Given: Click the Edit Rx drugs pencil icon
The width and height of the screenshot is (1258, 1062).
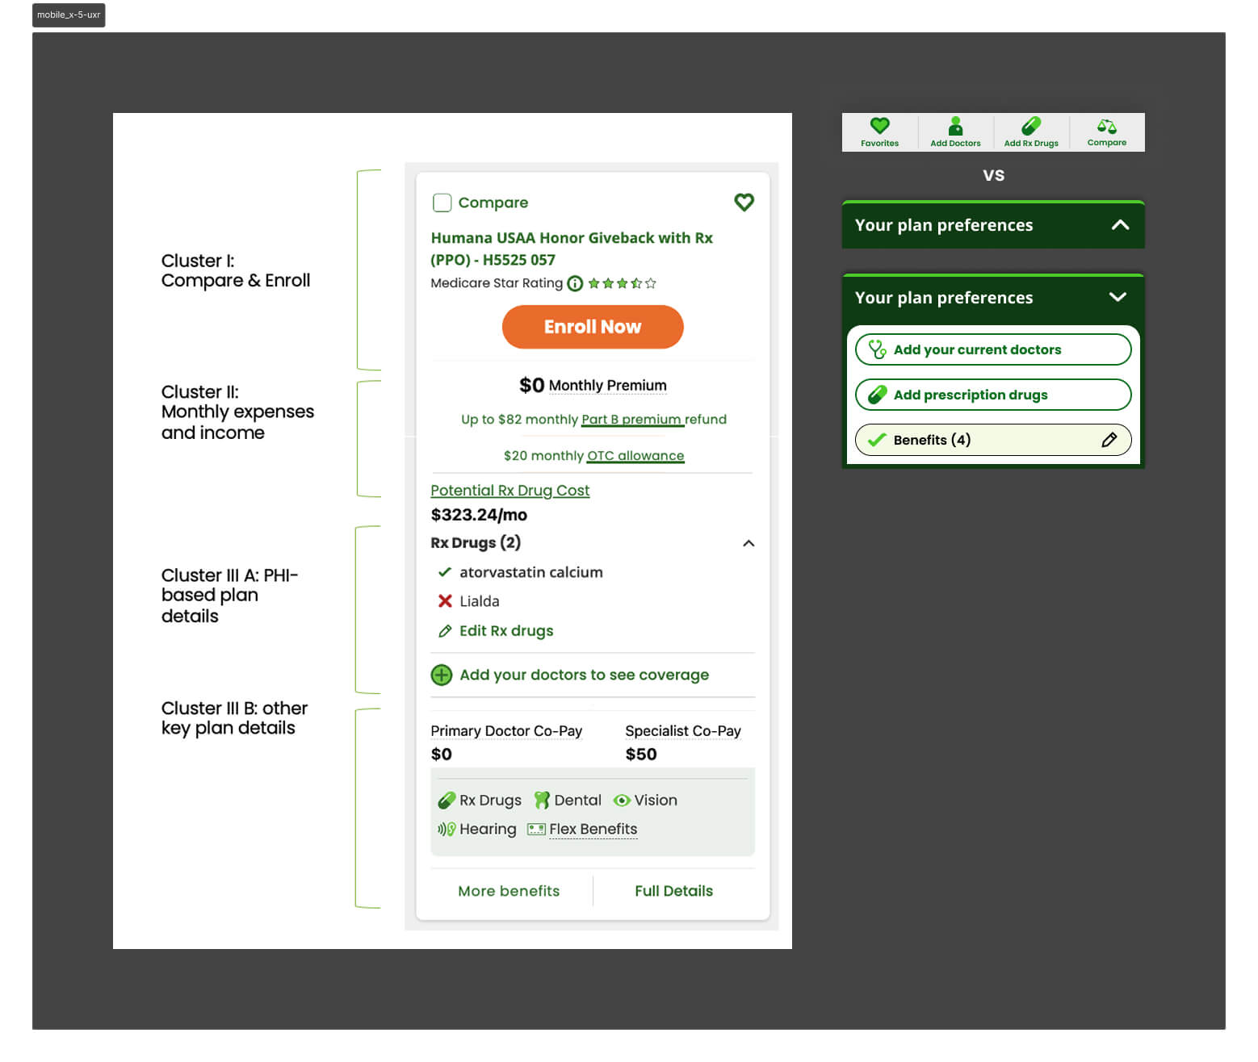Looking at the screenshot, I should pyautogui.click(x=445, y=631).
